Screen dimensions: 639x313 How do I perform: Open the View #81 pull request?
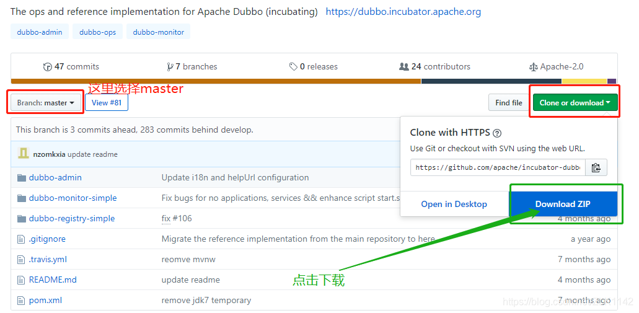coord(107,103)
